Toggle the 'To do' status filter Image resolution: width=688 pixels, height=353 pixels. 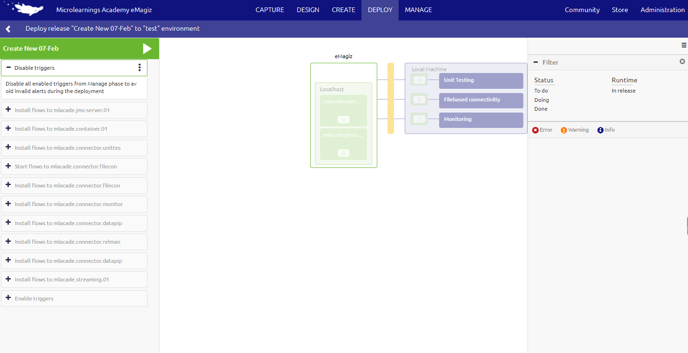point(541,91)
